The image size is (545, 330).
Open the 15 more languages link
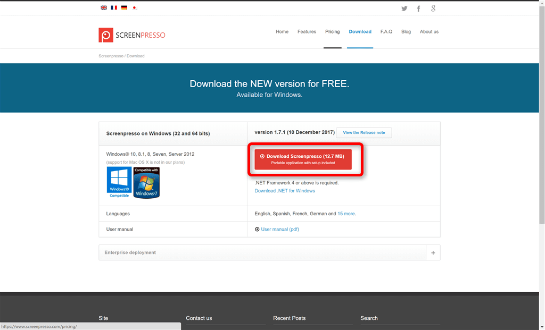[x=346, y=214]
